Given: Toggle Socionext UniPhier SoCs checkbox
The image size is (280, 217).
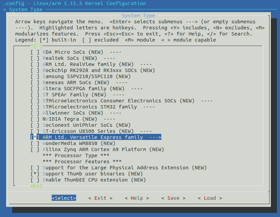Looking at the screenshot, I should [x=35, y=125].
